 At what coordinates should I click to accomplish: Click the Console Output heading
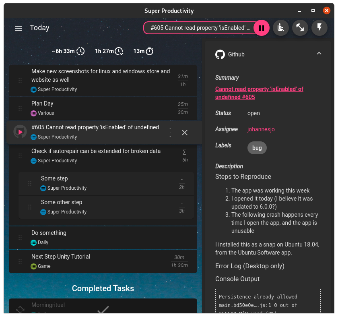[x=237, y=279]
